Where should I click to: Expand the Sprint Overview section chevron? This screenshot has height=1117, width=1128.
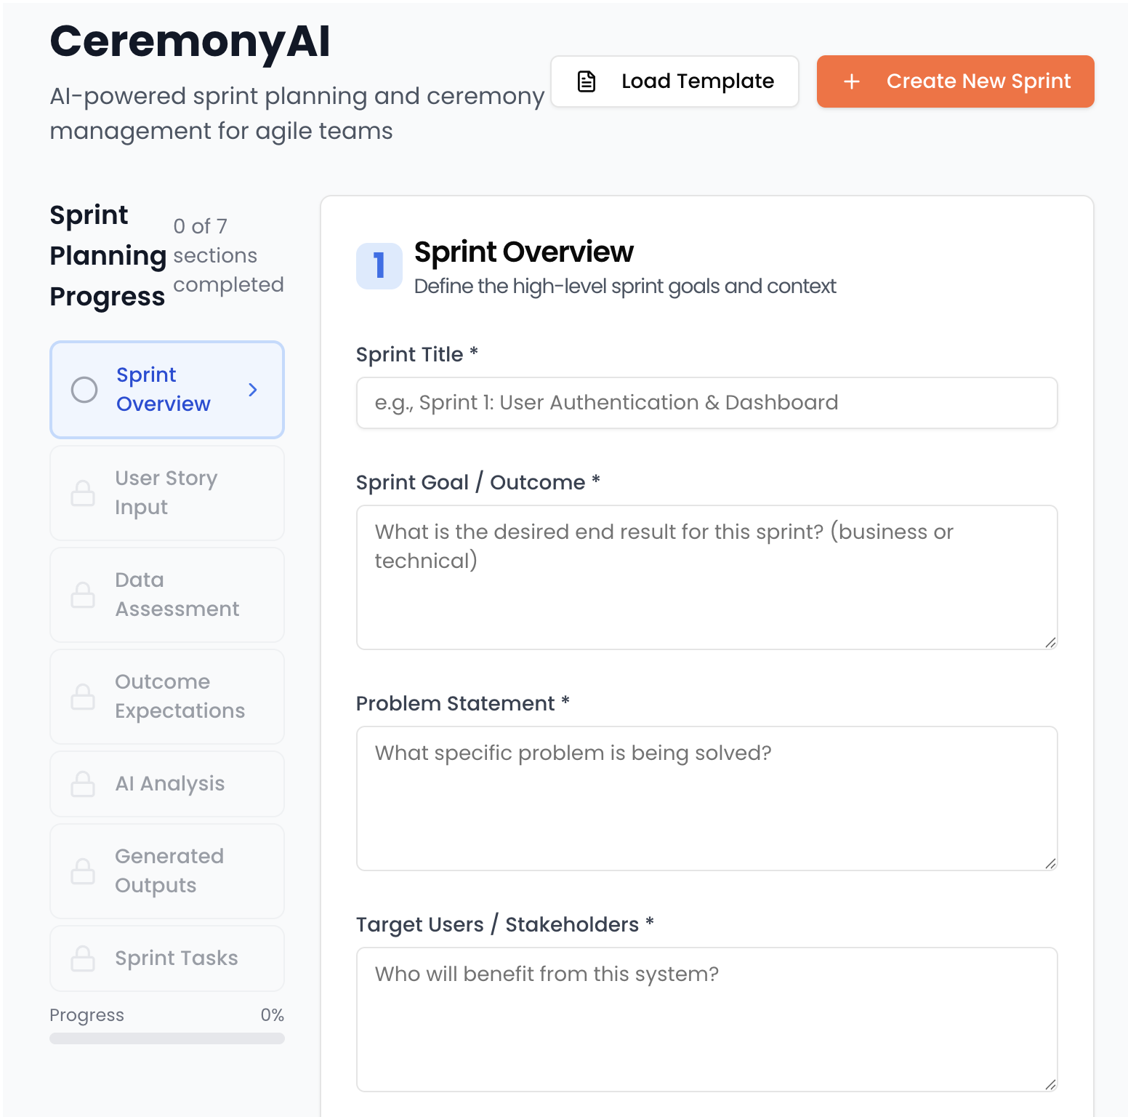pyautogui.click(x=253, y=390)
